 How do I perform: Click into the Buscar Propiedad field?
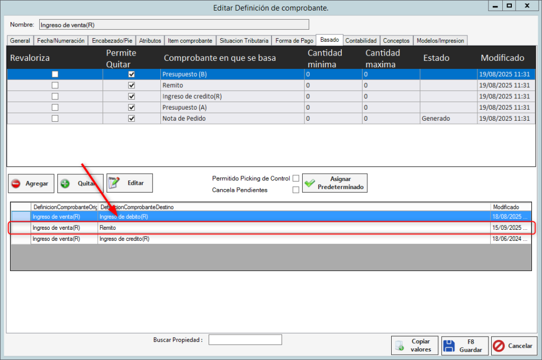245,340
